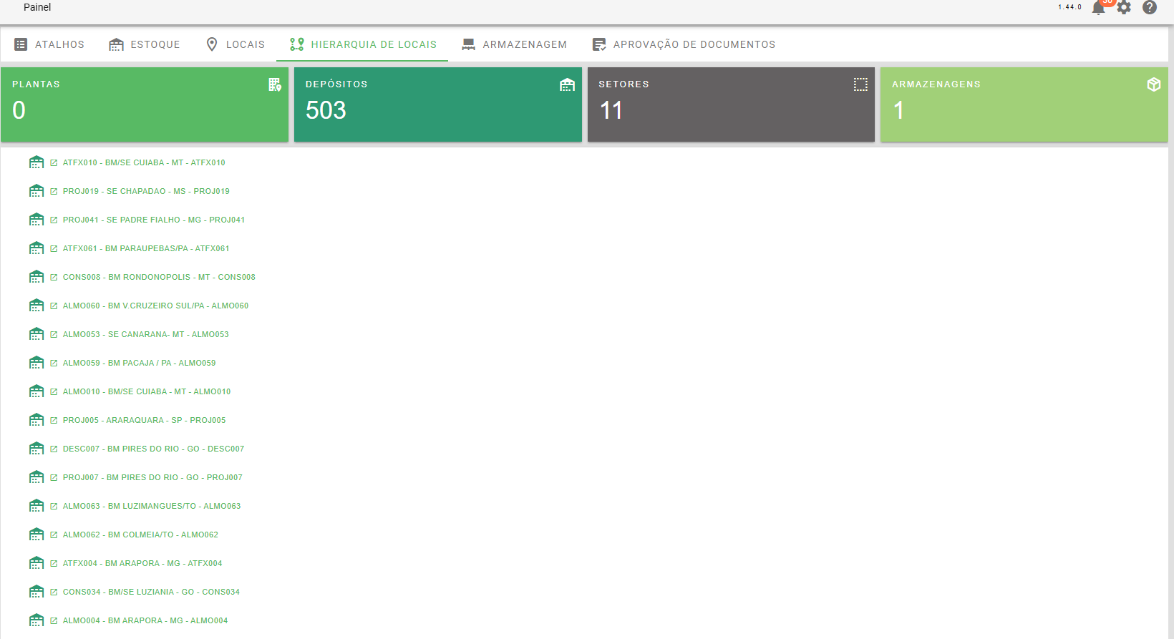The image size is (1174, 639).
Task: Open the Atalhos tab
Action: point(49,44)
